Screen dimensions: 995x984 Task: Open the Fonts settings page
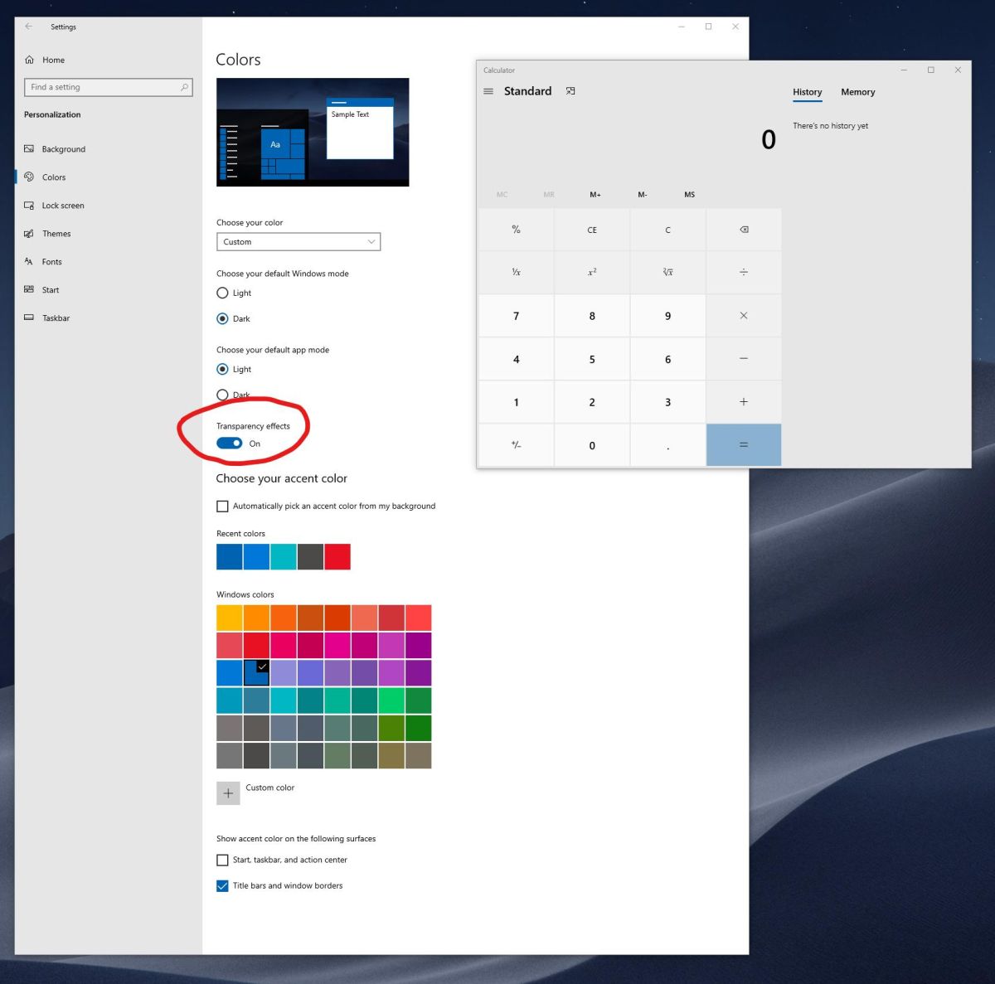(52, 262)
